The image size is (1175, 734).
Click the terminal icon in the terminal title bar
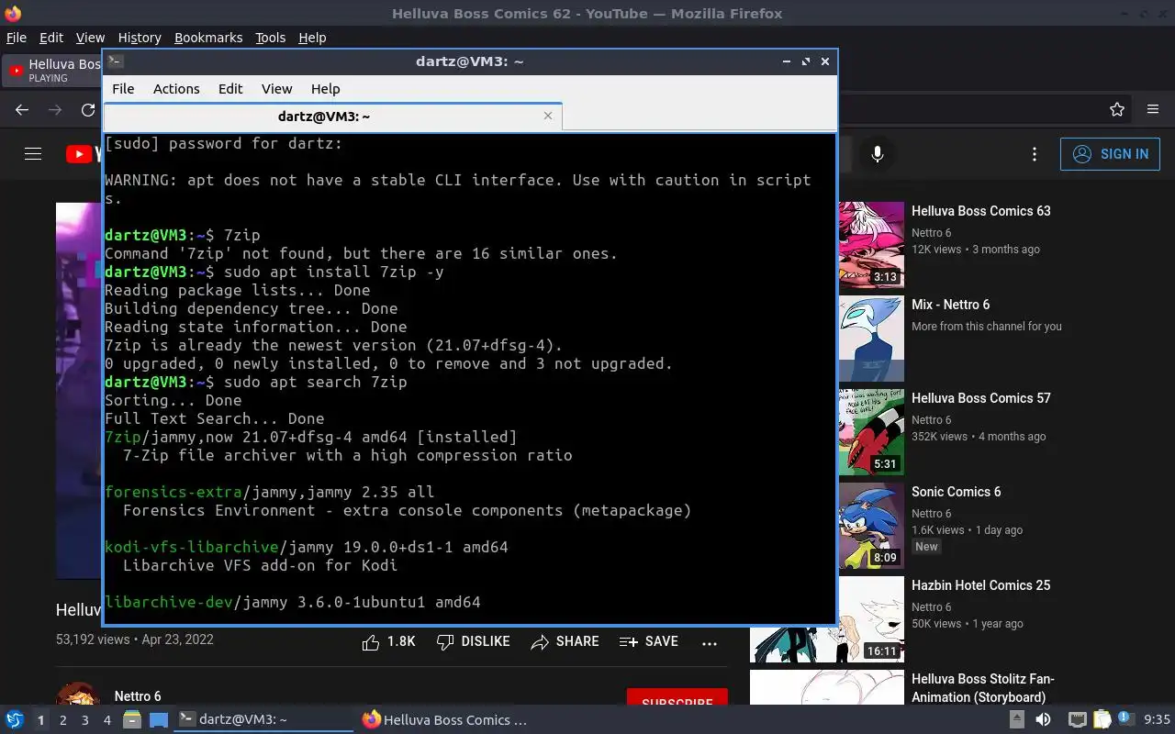coord(115,61)
